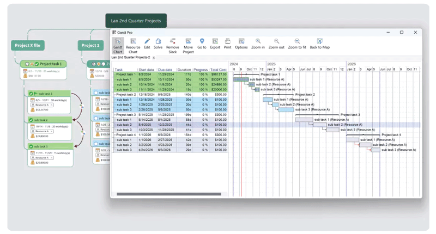Click the Total Cost column header
The height and width of the screenshot is (234, 436).
pos(219,70)
